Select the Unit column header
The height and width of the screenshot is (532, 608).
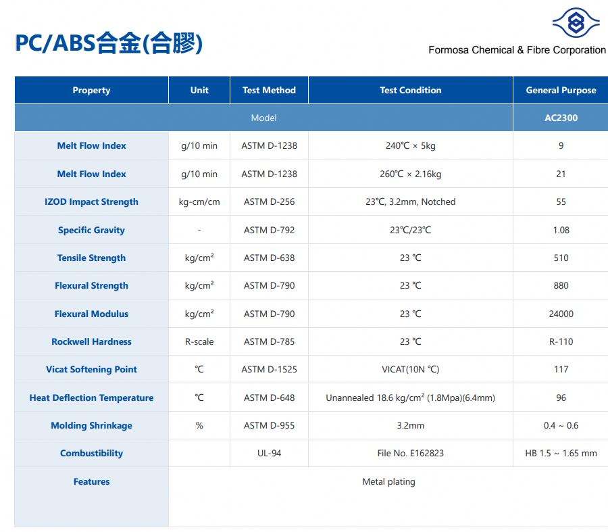(x=199, y=90)
